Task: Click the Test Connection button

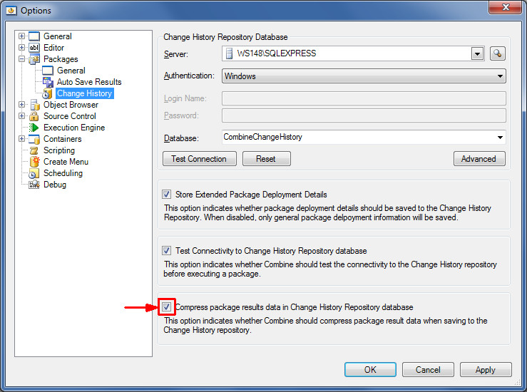Action: (x=199, y=159)
